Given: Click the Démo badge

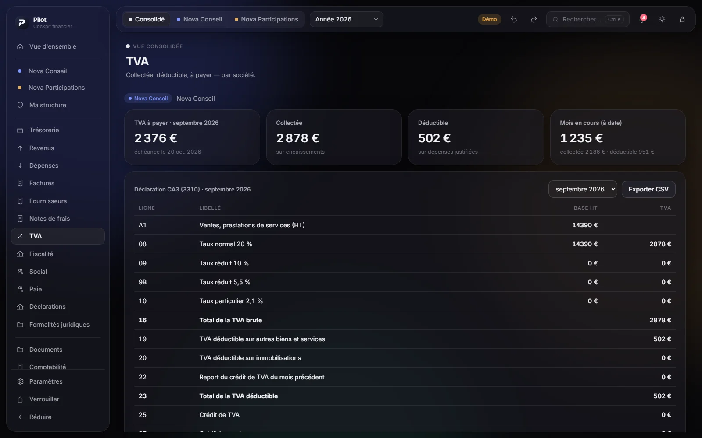Looking at the screenshot, I should tap(489, 19).
